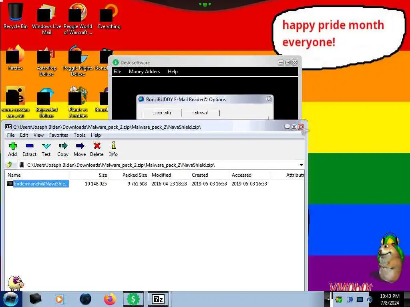Click the Move toolbar icon
This screenshot has height=307, width=410.
pyautogui.click(x=80, y=149)
